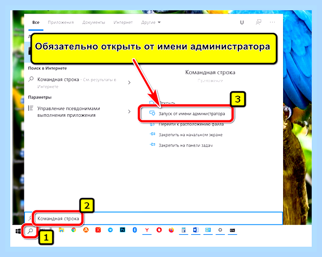The image size is (322, 257).
Task: Open the feedback icon in search header
Action: click(258, 22)
